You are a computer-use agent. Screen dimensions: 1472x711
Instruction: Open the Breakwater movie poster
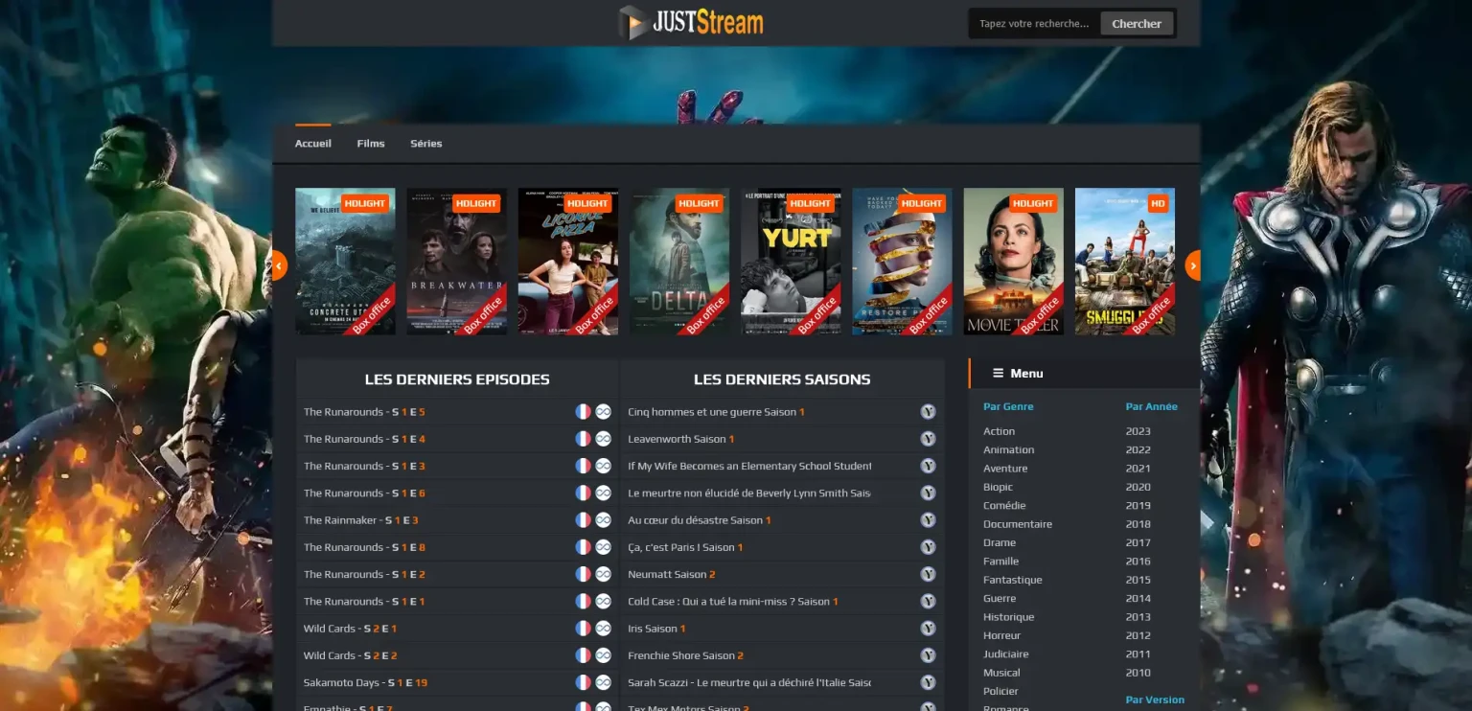pos(457,262)
